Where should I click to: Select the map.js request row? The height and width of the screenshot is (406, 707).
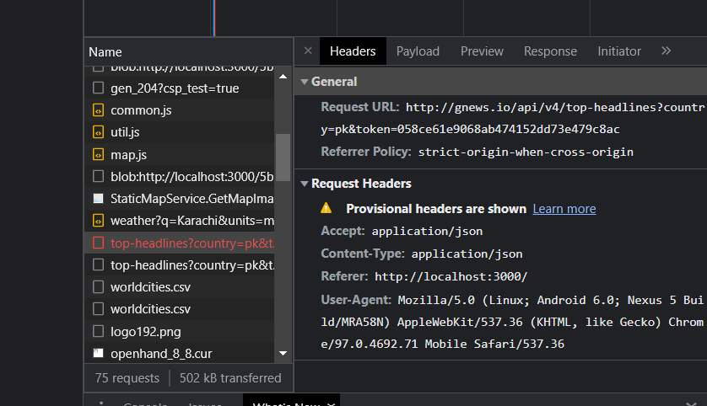180,154
